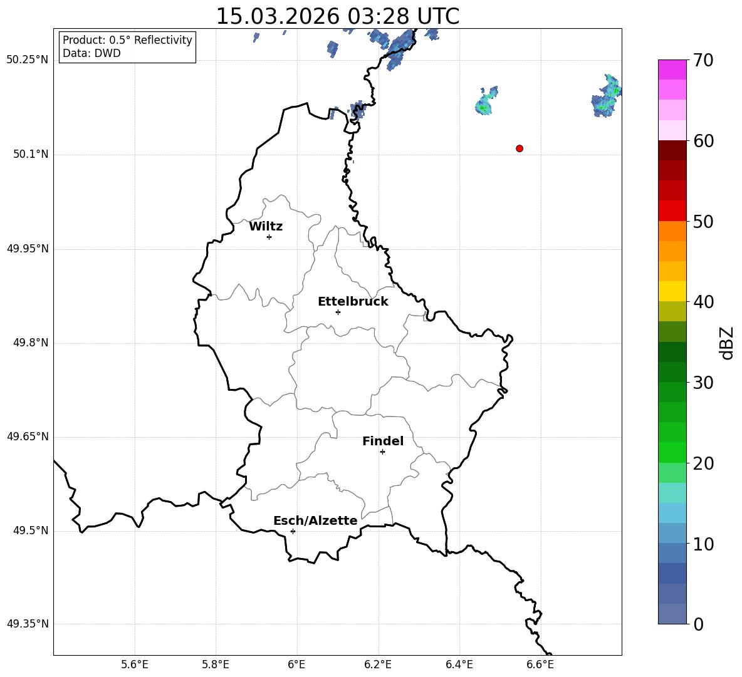Click the Wiltz location cross marker

269,237
